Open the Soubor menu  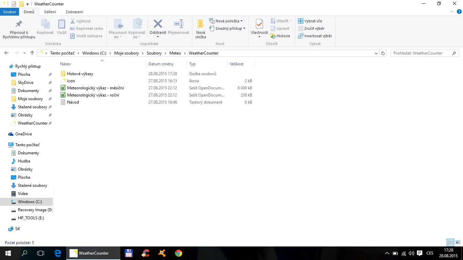pos(9,12)
